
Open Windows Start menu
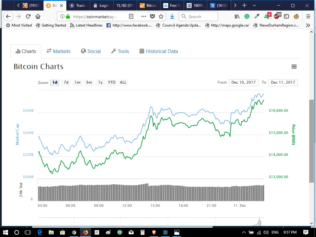click(x=6, y=232)
